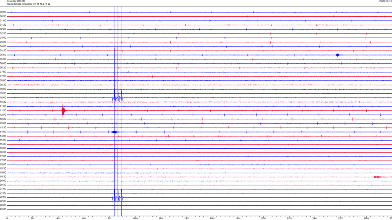Click the 21:30 time label
This screenshot has height=220, width=392.
(3, 193)
